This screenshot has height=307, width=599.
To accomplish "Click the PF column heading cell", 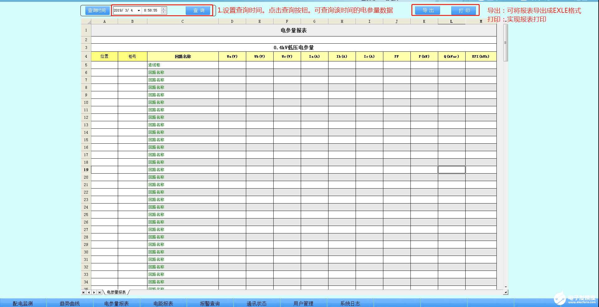I will pyautogui.click(x=397, y=56).
